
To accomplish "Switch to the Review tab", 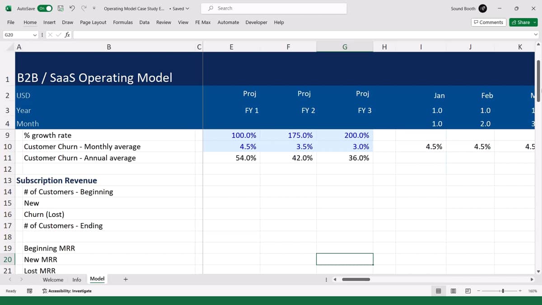I will coord(164,22).
